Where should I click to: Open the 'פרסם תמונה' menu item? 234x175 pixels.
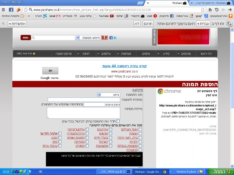(x=62, y=54)
